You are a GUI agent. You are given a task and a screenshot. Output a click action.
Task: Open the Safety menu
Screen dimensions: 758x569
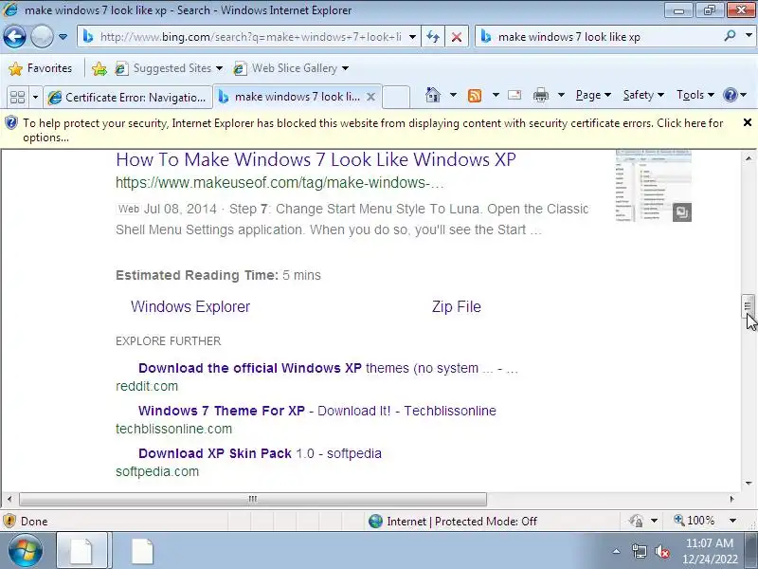click(643, 95)
